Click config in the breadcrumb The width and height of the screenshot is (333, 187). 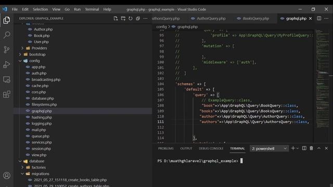161,26
